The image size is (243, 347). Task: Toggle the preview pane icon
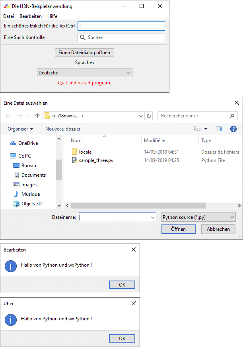219,129
